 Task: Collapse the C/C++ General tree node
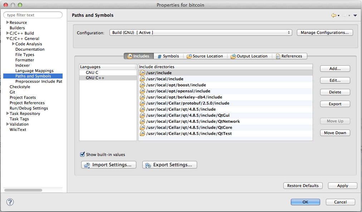[x=8, y=39]
